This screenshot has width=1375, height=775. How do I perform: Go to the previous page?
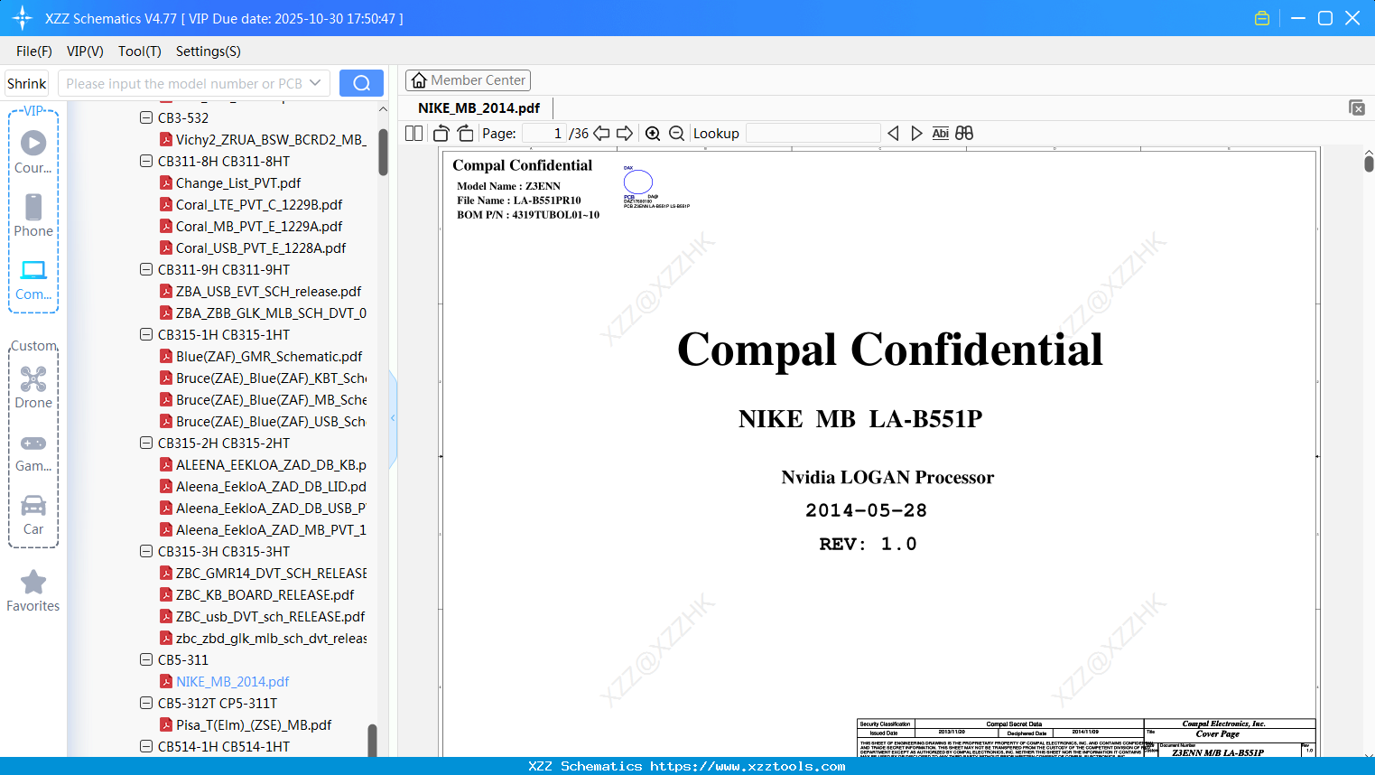coord(601,134)
